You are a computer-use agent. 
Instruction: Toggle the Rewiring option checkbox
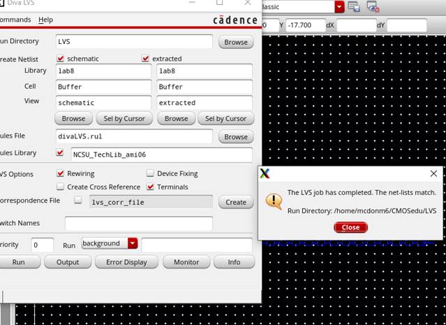pyautogui.click(x=60, y=173)
